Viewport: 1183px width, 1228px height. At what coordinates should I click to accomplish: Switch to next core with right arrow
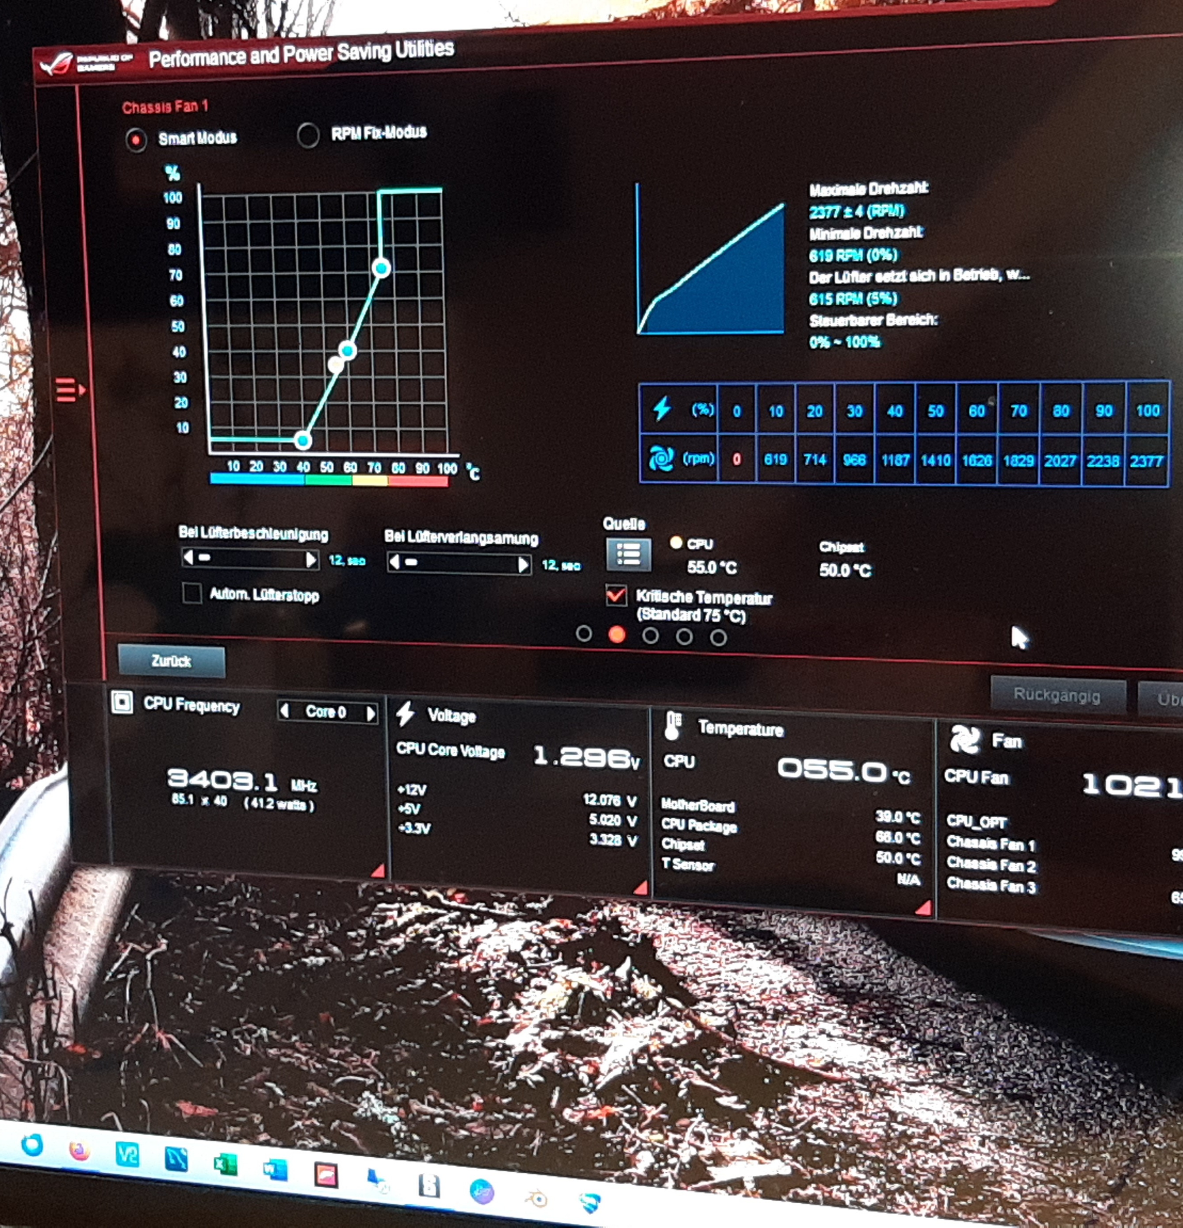click(371, 713)
